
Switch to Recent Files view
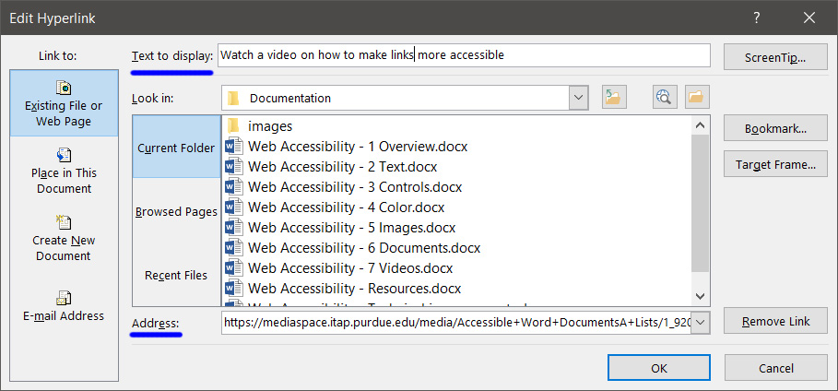point(176,276)
